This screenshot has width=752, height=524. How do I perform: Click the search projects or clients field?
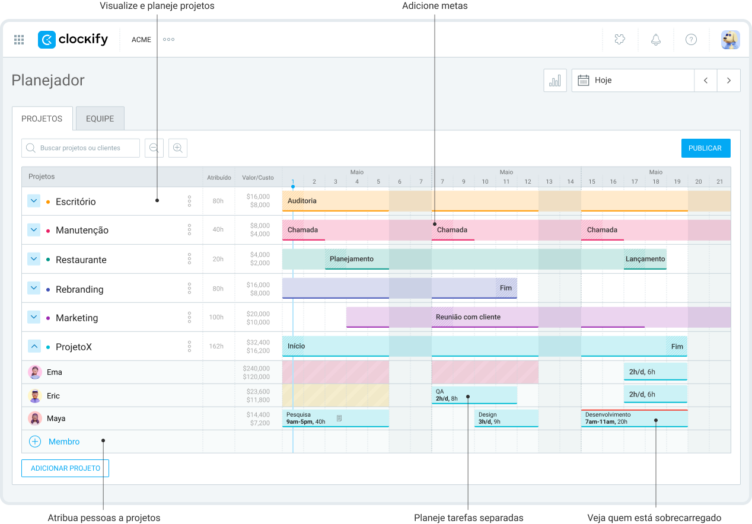point(81,148)
